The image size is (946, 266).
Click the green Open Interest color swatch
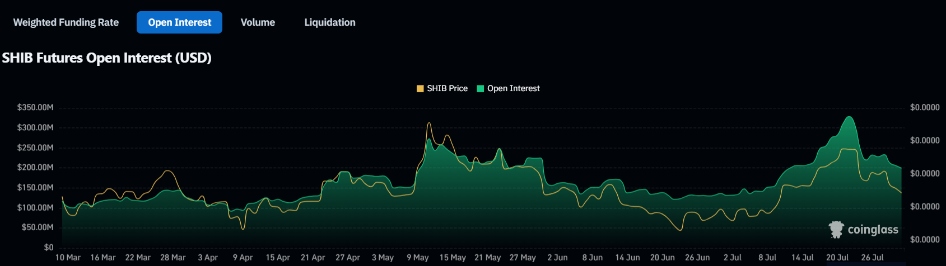pyautogui.click(x=480, y=88)
